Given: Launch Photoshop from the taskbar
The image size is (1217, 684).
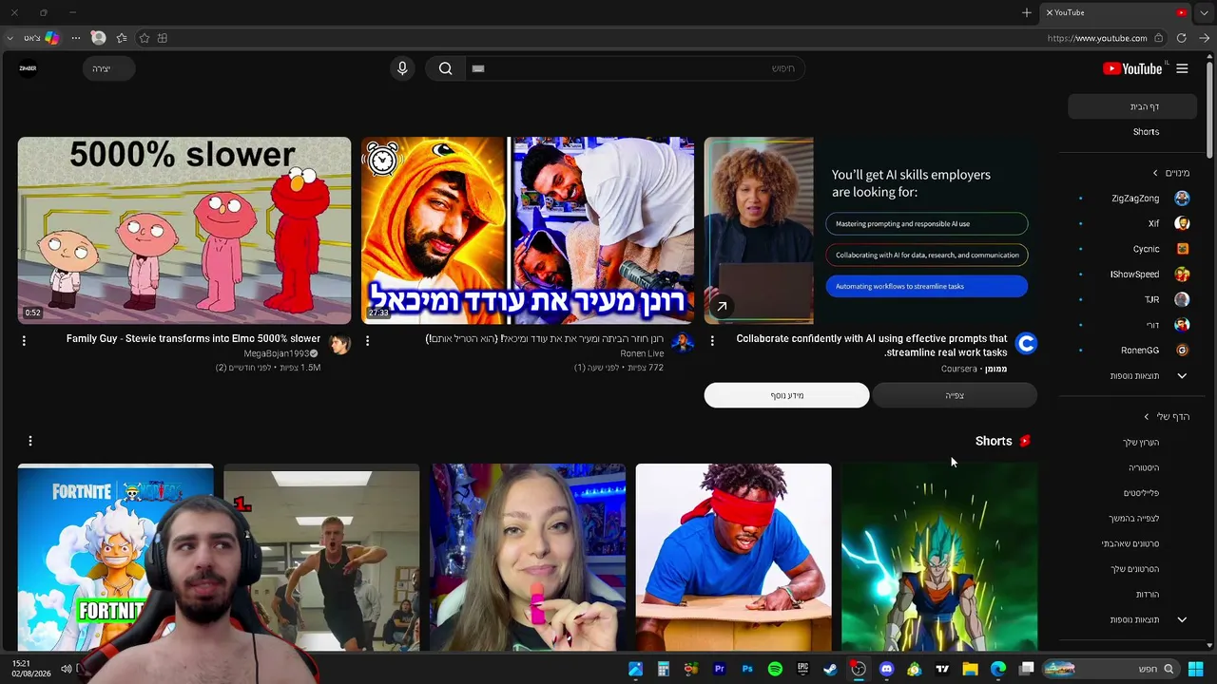Looking at the screenshot, I should coord(747,669).
